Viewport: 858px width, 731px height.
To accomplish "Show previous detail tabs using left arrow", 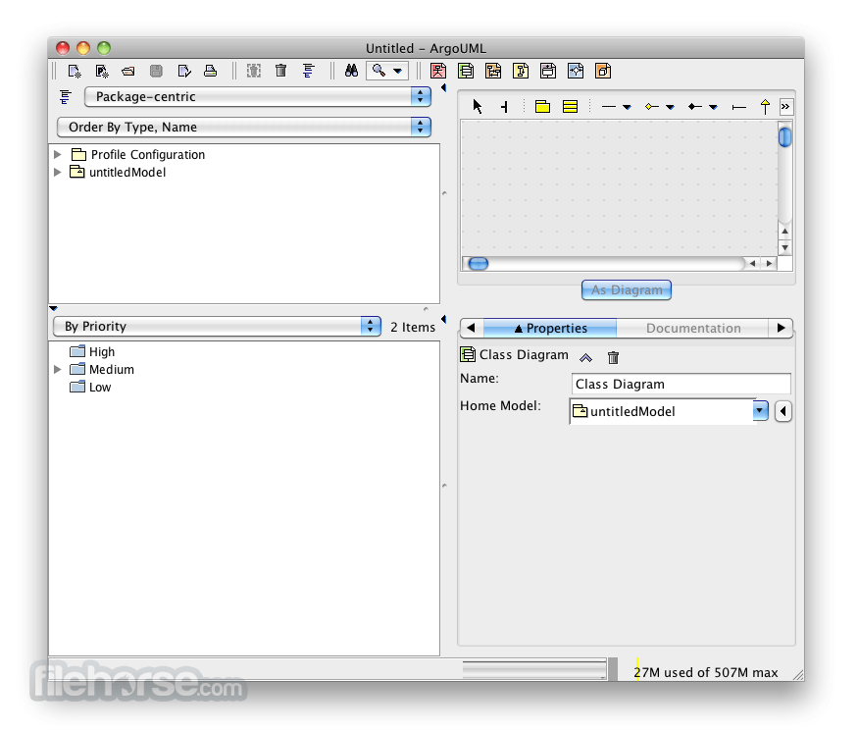I will [x=471, y=328].
